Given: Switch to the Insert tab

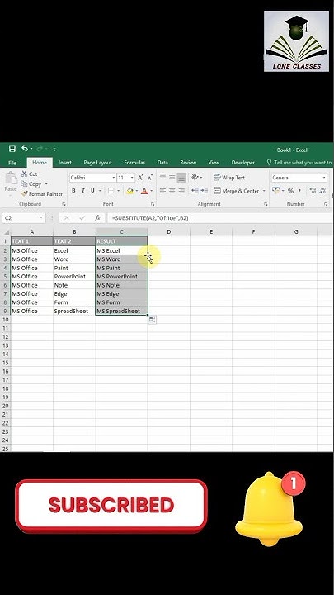Looking at the screenshot, I should coord(65,163).
